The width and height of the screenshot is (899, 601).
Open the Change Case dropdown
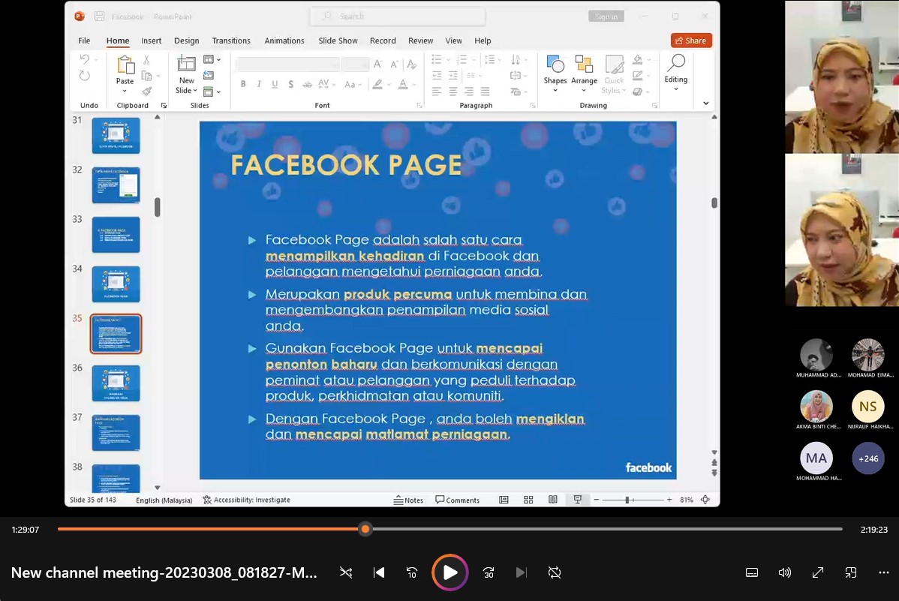point(353,84)
